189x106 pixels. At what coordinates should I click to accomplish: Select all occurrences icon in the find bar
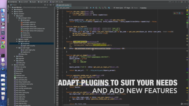(x=105, y=8)
